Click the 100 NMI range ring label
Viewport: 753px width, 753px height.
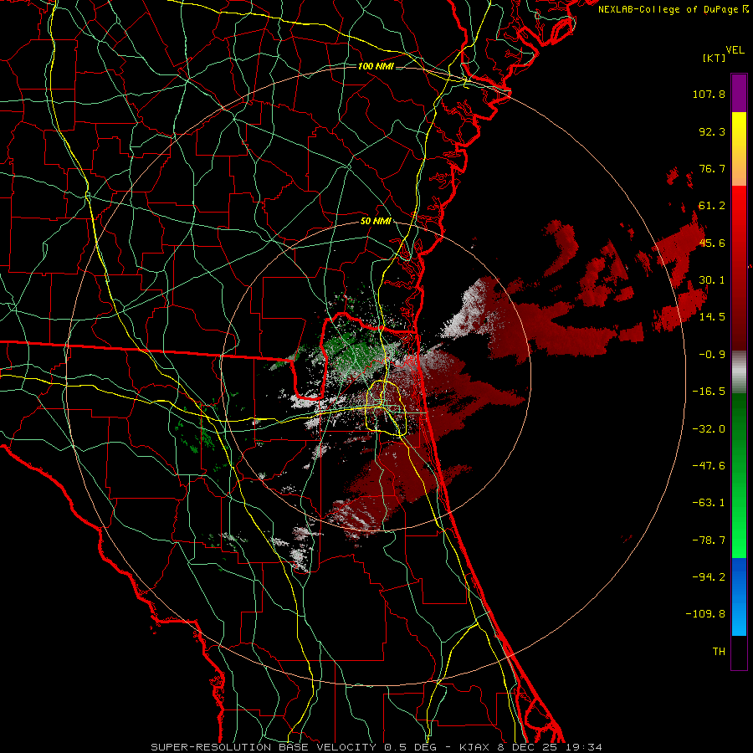[376, 66]
